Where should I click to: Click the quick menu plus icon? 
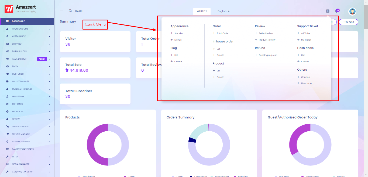pos(328,11)
